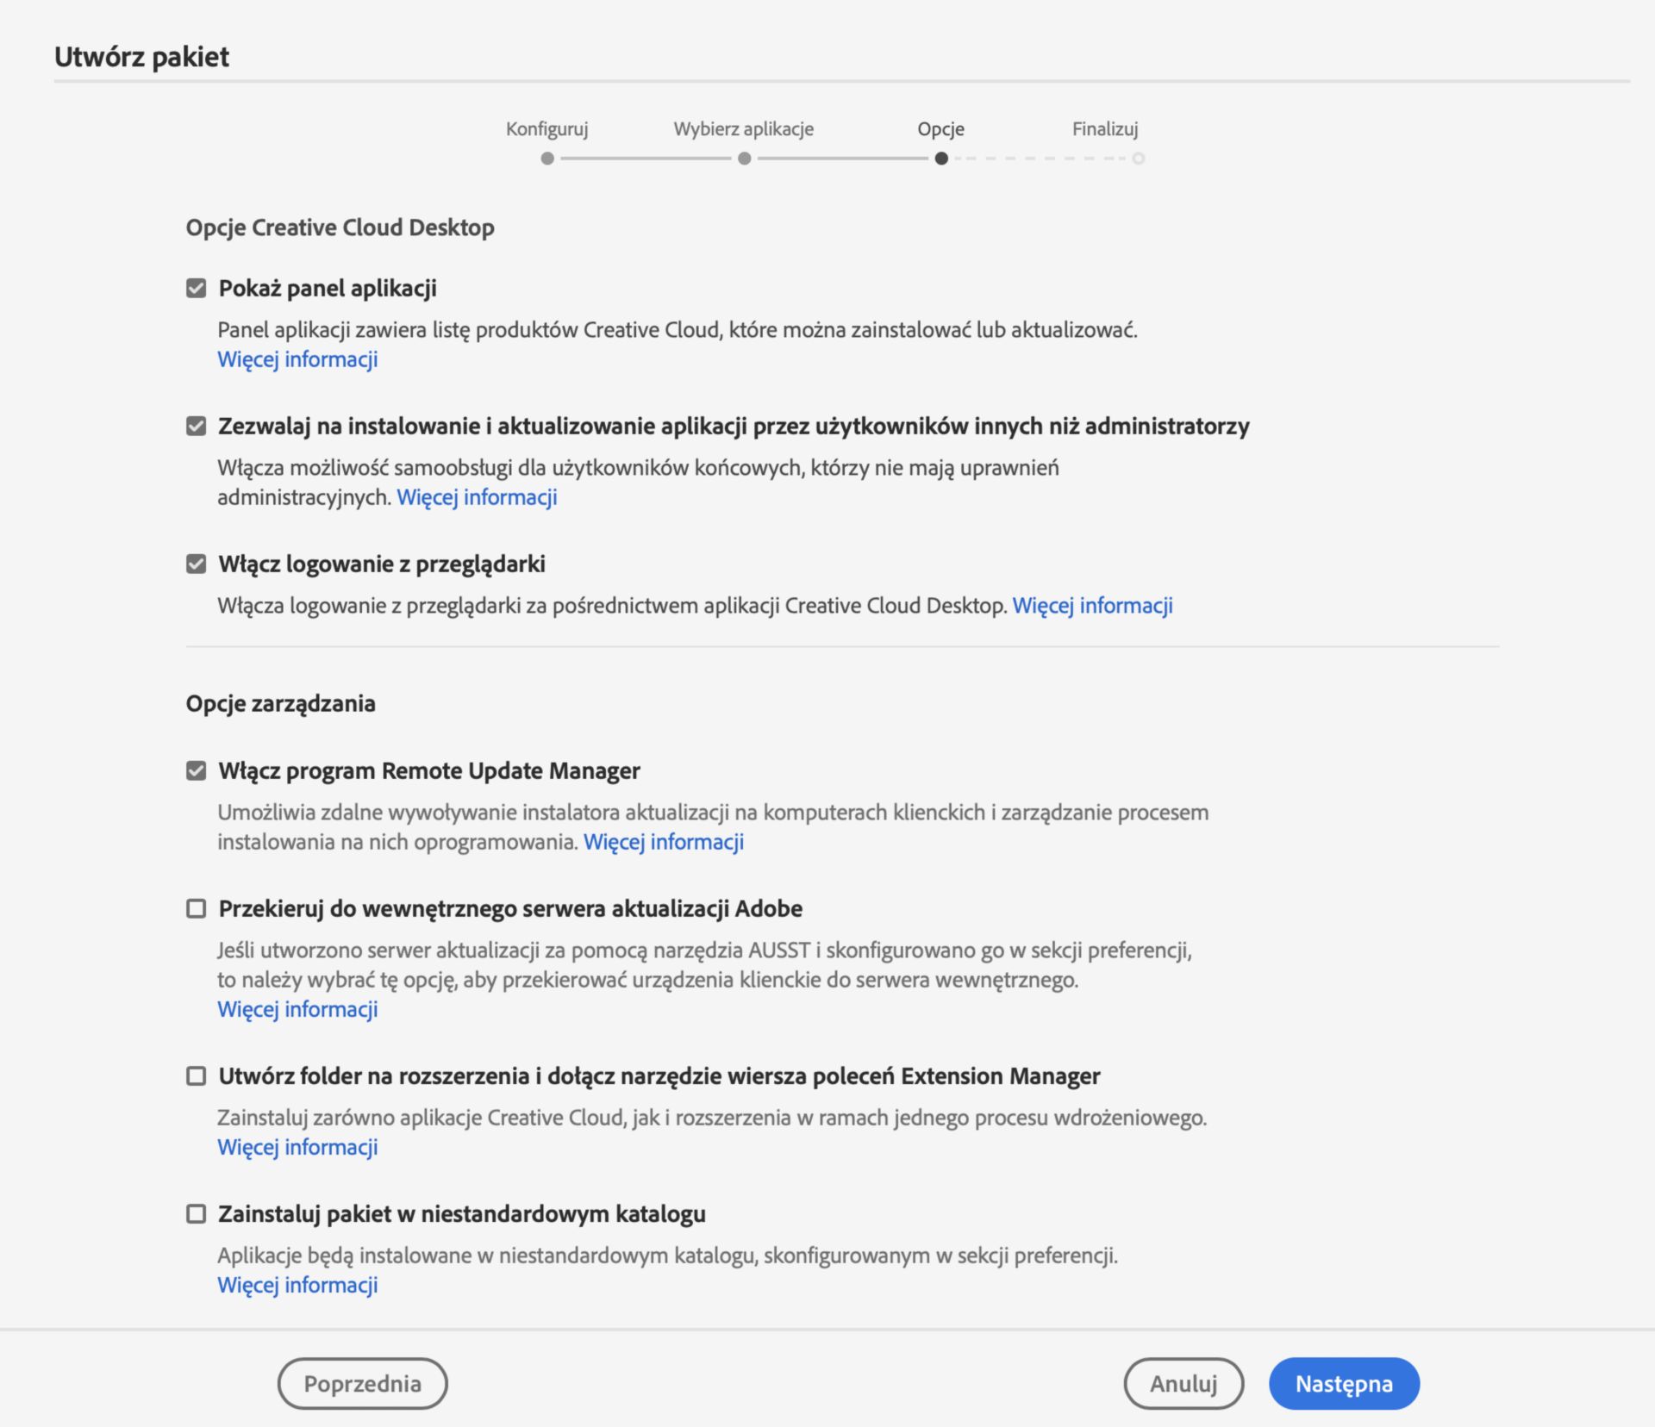Disable Włącz logowanie z przeglądarki checkbox
The width and height of the screenshot is (1655, 1427).
[x=197, y=564]
